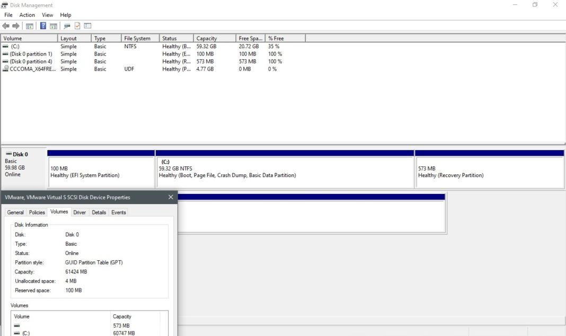The height and width of the screenshot is (336, 566).
Task: Open the Action menu
Action: pos(26,15)
